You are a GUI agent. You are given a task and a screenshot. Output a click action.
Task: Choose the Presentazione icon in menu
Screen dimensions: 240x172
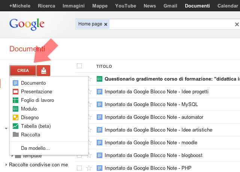click(16, 91)
